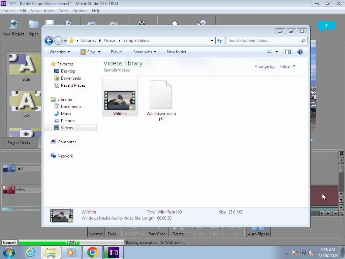Expand the Libraries breadcrumb arrow

click(x=100, y=40)
